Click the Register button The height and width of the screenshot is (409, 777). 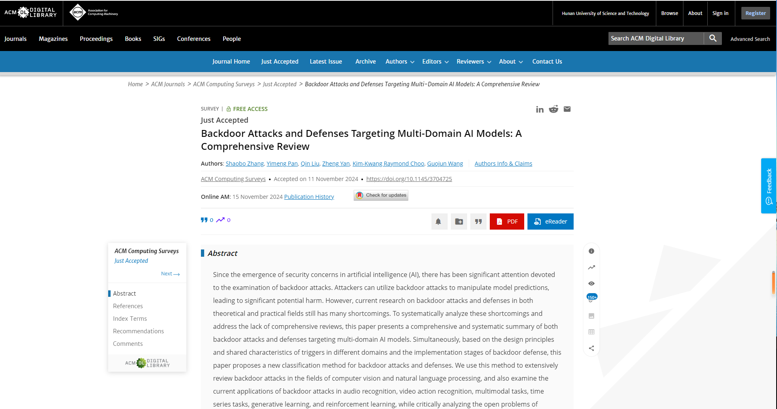click(756, 13)
